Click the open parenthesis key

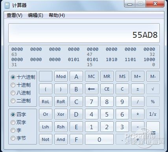[46, 89]
